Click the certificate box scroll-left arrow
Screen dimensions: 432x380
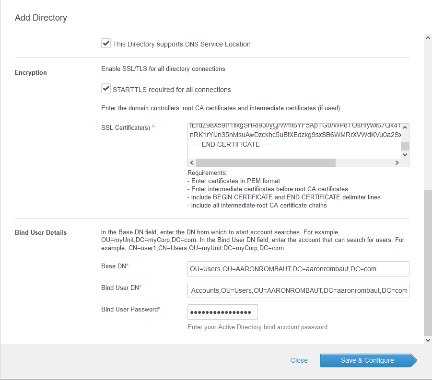192,163
